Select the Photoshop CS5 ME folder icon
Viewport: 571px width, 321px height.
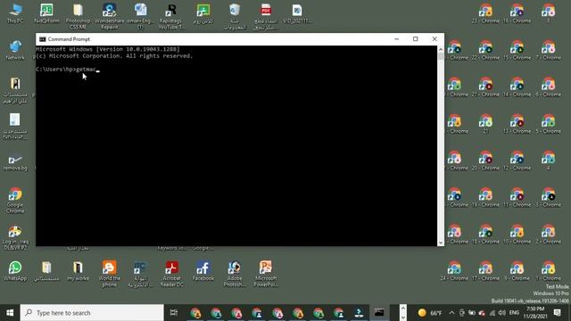(x=78, y=16)
